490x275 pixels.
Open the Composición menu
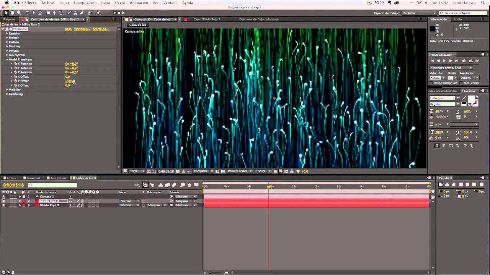pos(85,3)
